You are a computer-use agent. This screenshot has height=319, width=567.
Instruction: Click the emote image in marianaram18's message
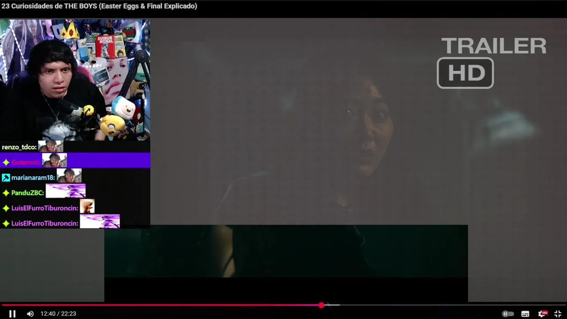[69, 175]
